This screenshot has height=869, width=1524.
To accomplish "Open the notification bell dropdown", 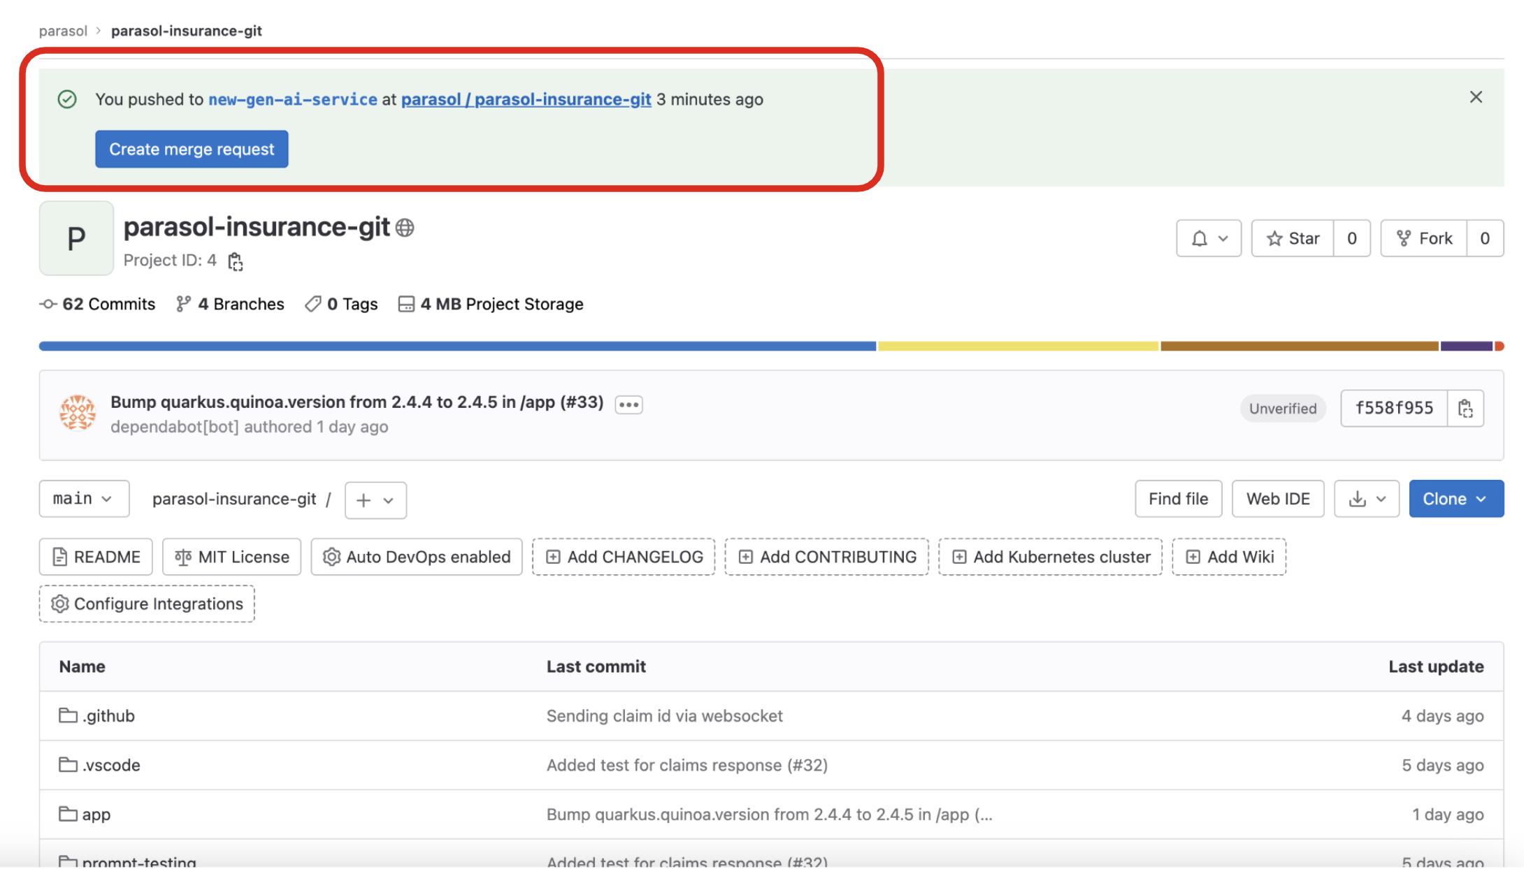I will click(1209, 238).
